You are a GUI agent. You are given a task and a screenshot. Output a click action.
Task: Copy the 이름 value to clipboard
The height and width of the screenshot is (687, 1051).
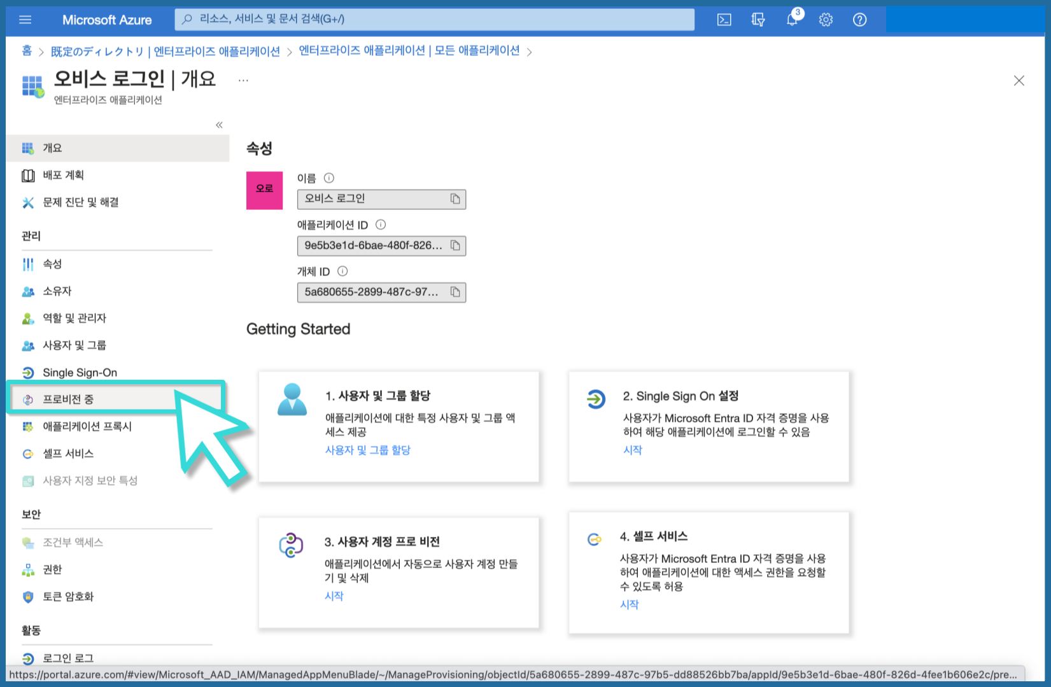[455, 199]
